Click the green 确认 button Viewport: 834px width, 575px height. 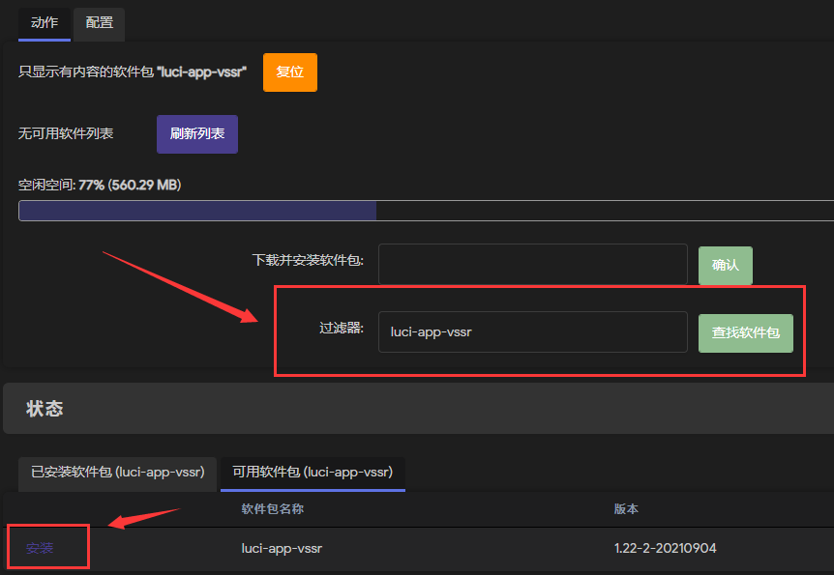pyautogui.click(x=725, y=265)
